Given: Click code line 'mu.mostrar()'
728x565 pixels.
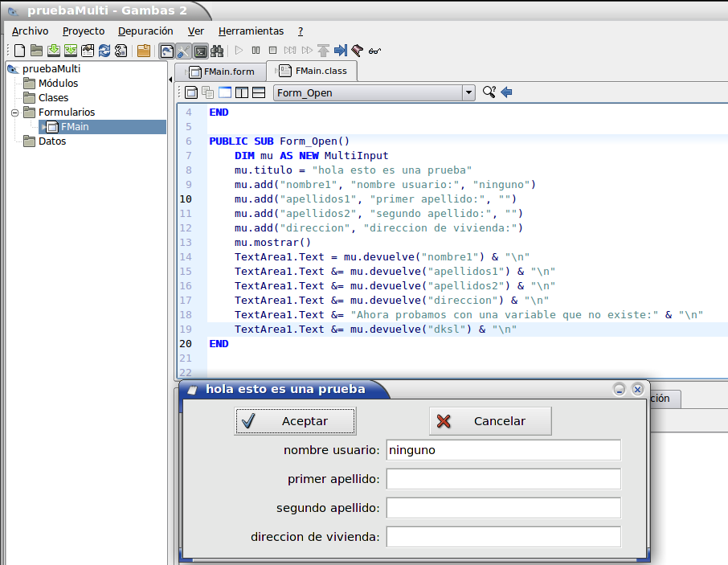Looking at the screenshot, I should 272,243.
